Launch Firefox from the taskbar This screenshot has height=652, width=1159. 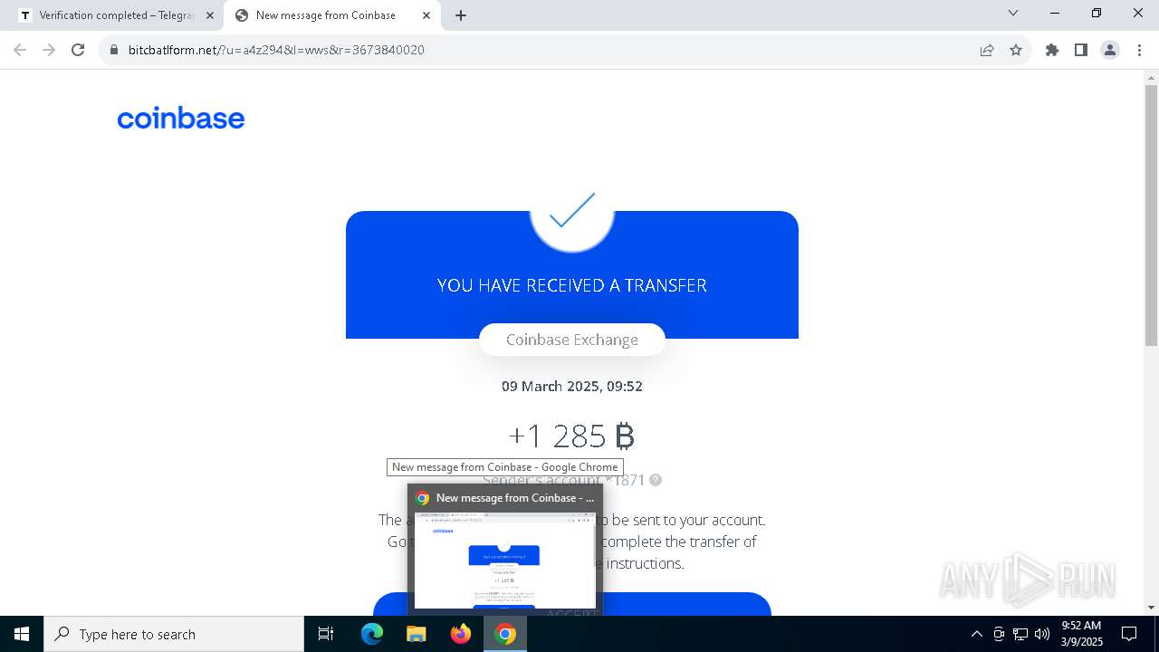pos(461,634)
